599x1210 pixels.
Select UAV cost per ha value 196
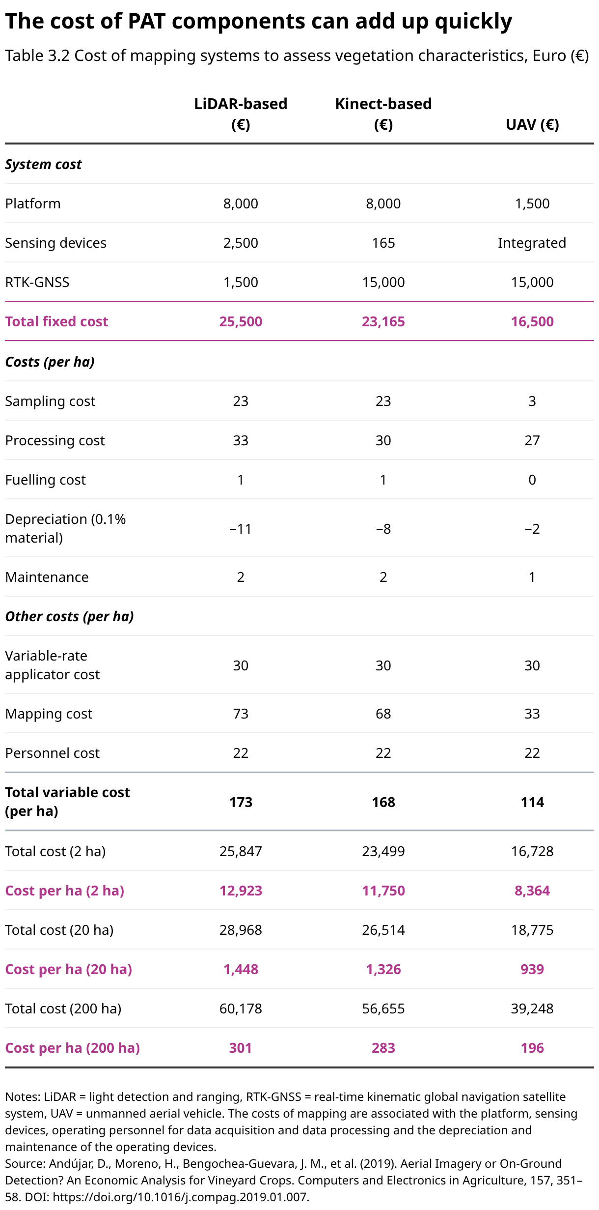click(532, 1048)
